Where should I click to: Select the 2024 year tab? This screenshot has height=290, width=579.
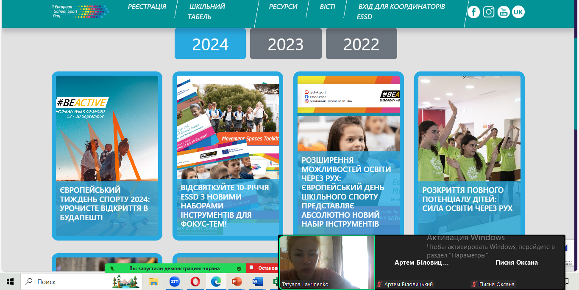[210, 44]
